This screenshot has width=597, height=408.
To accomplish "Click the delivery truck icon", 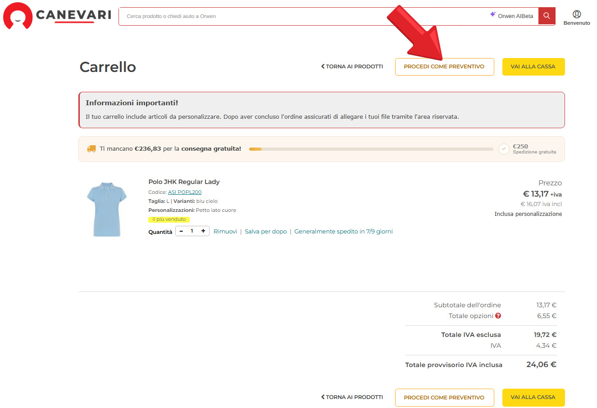I will (x=91, y=148).
